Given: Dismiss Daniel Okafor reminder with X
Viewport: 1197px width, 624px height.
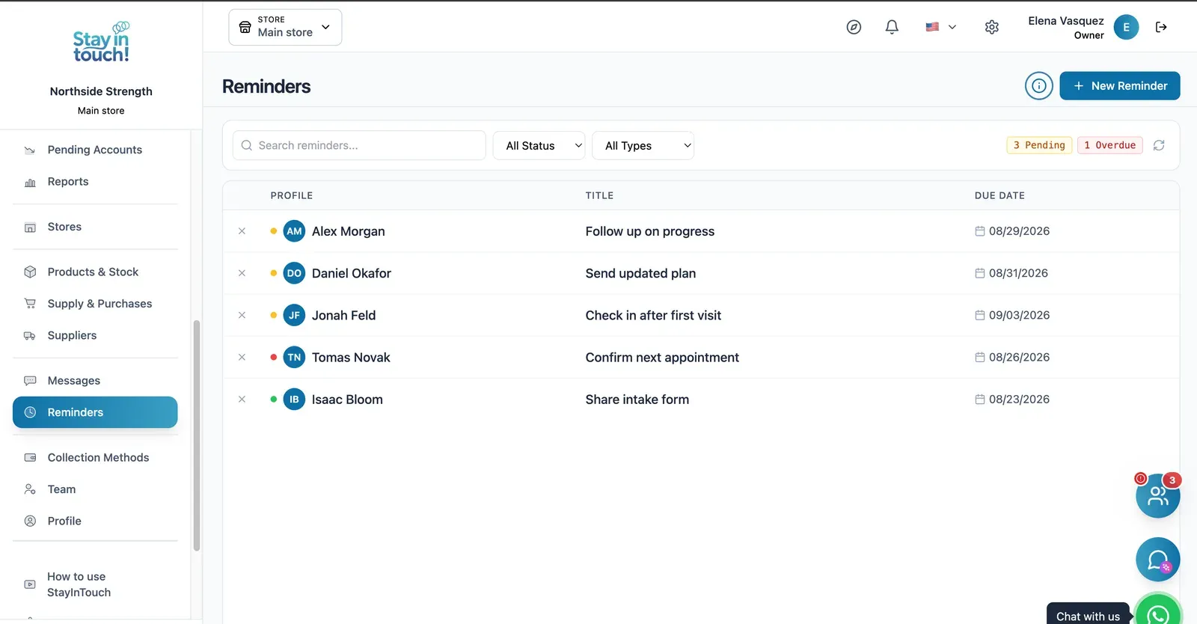Looking at the screenshot, I should click(x=242, y=273).
